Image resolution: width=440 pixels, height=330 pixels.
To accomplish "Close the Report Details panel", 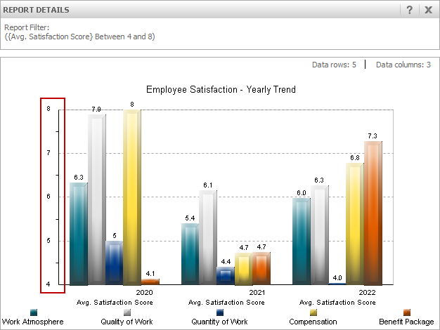I will (x=428, y=10).
